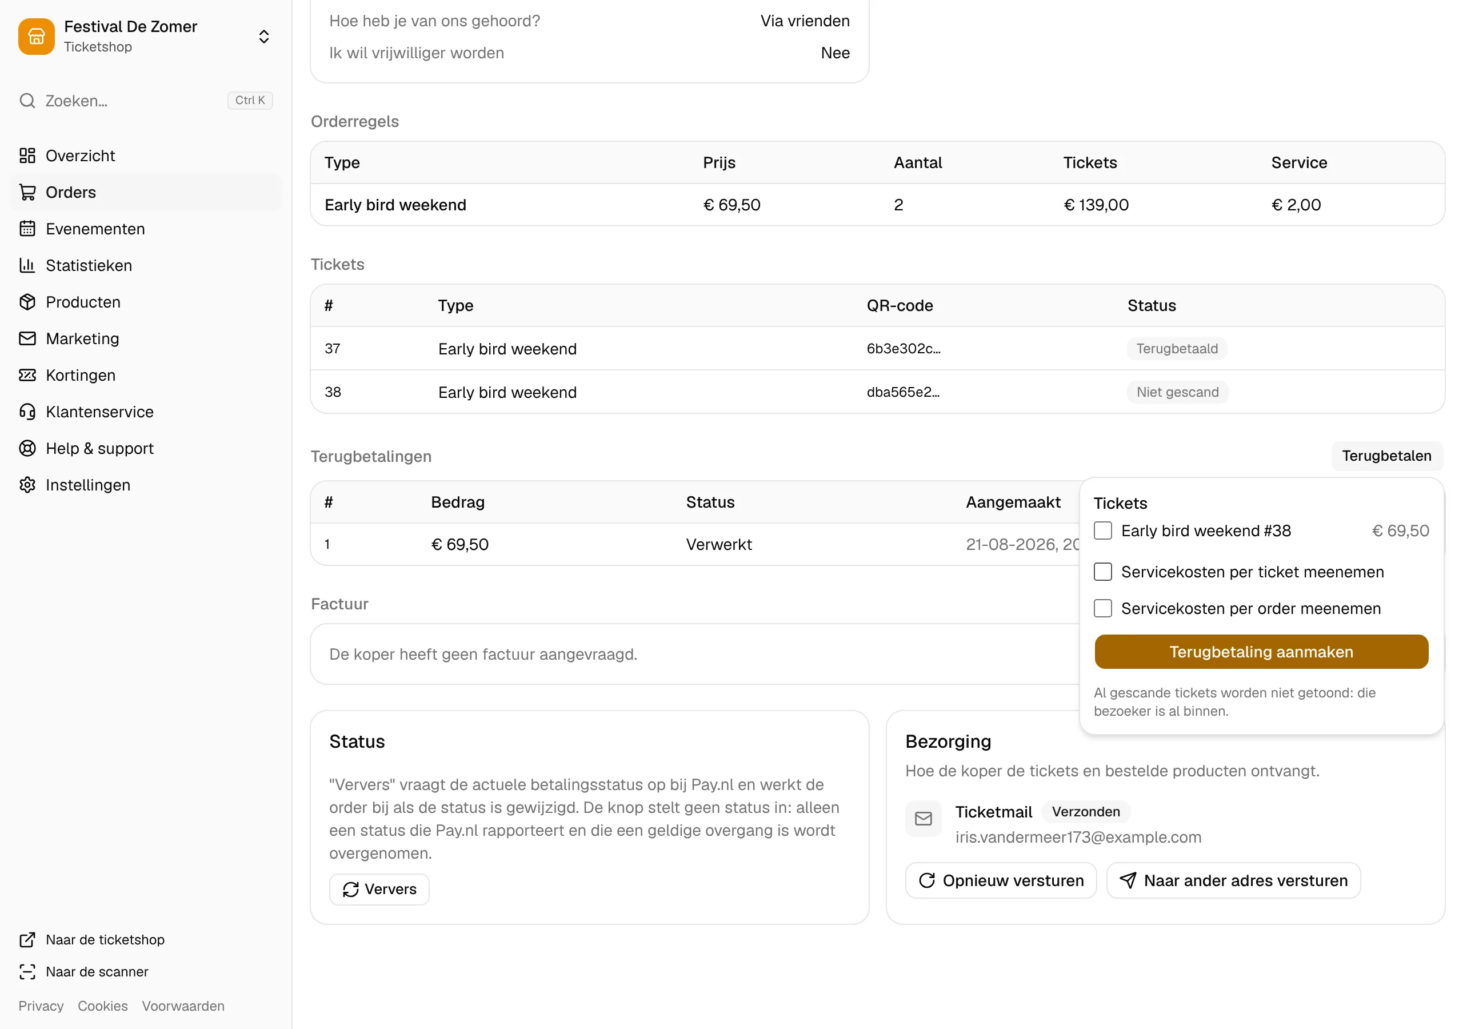The height and width of the screenshot is (1029, 1463).
Task: Go to the Statistieken page
Action: [x=146, y=265]
